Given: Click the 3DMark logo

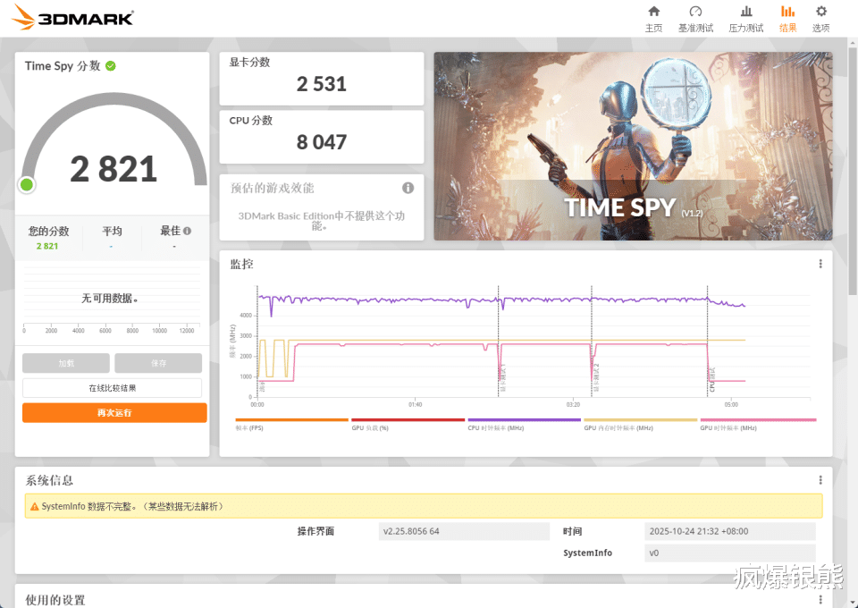Looking at the screenshot, I should point(72,18).
